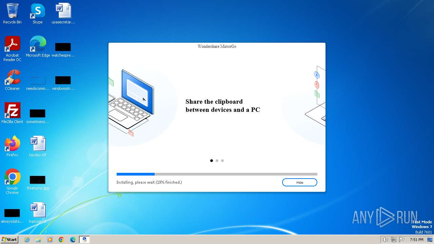This screenshot has width=434, height=244.
Task: Open the Recycle Bin desktop icon
Action: [12, 14]
